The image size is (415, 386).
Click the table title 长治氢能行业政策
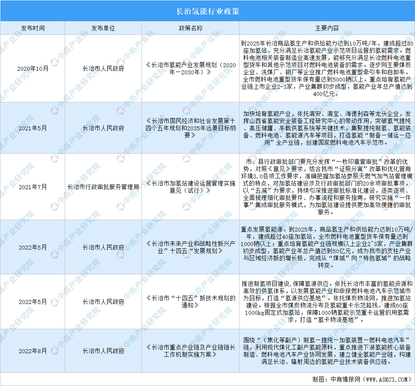pyautogui.click(x=207, y=11)
